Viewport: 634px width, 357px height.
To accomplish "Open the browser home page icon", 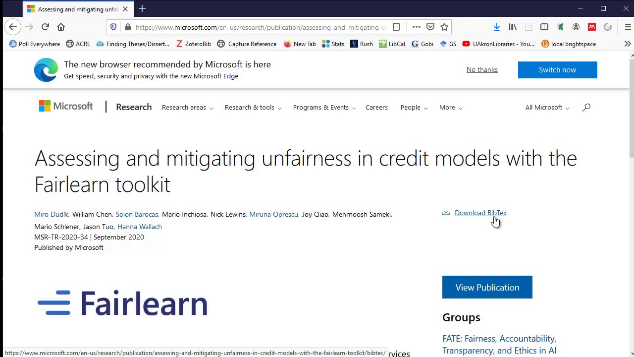I will [61, 27].
